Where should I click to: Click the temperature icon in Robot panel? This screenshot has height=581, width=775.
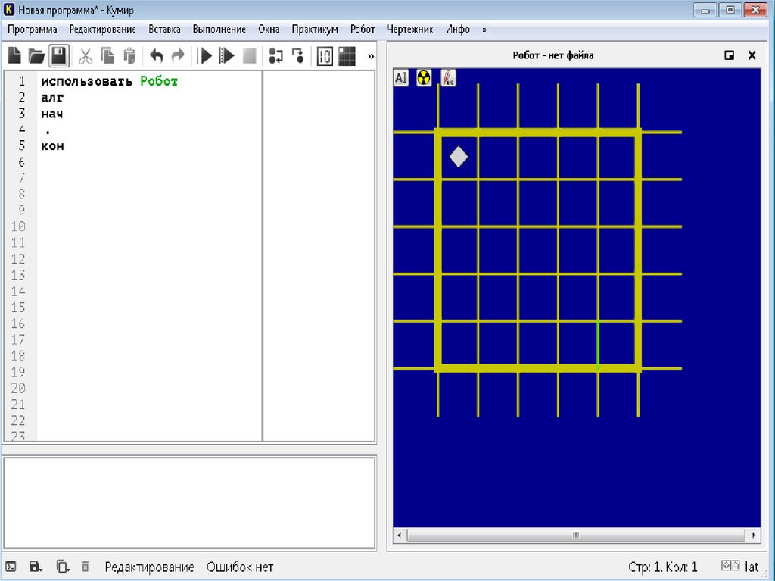point(448,77)
